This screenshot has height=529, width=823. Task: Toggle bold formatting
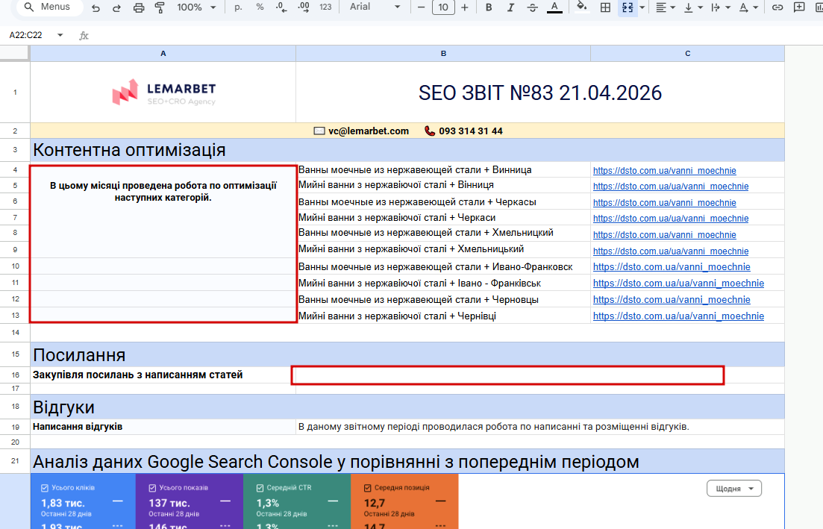click(x=489, y=7)
